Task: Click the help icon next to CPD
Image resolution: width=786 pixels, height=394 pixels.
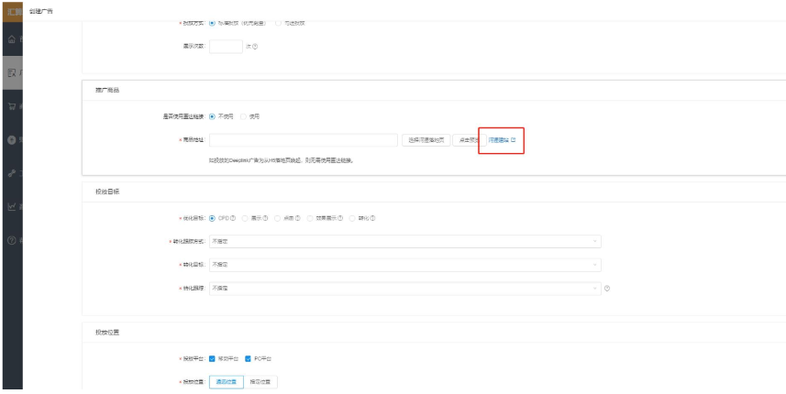Action: [x=234, y=217]
